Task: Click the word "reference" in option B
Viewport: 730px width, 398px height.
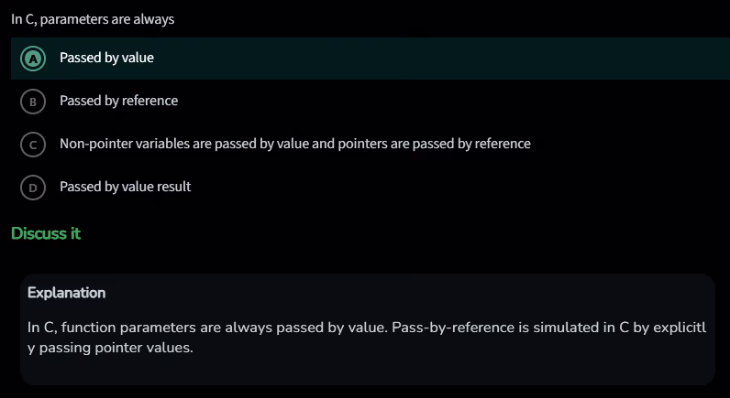Action: click(149, 101)
